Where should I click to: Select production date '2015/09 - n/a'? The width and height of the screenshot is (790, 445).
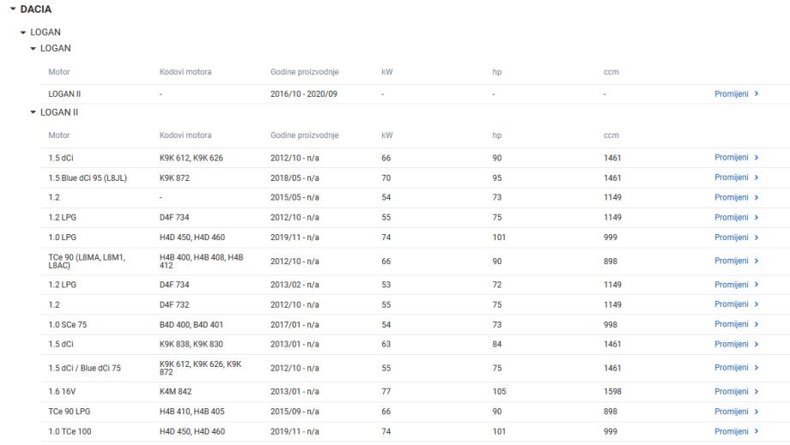click(295, 412)
